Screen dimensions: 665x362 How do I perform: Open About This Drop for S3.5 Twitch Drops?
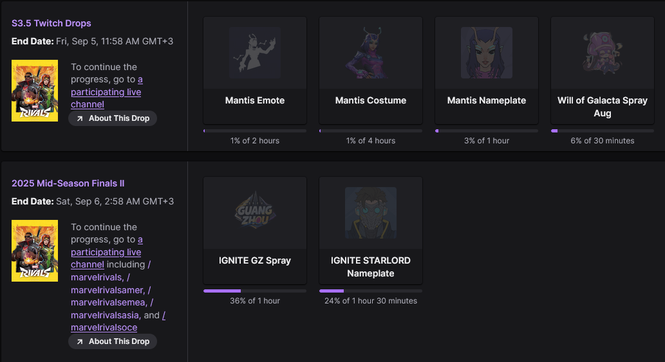pyautogui.click(x=113, y=118)
